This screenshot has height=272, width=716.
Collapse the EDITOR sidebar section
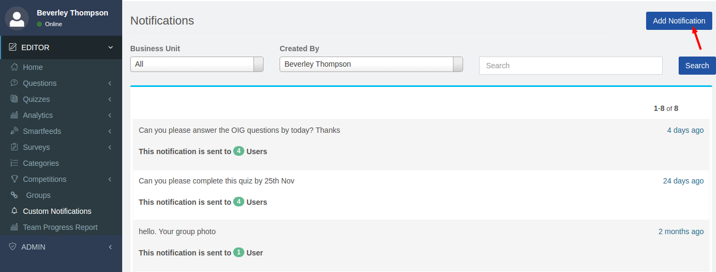(110, 47)
